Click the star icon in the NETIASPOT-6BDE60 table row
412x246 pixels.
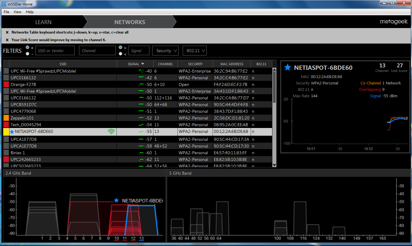(12, 132)
